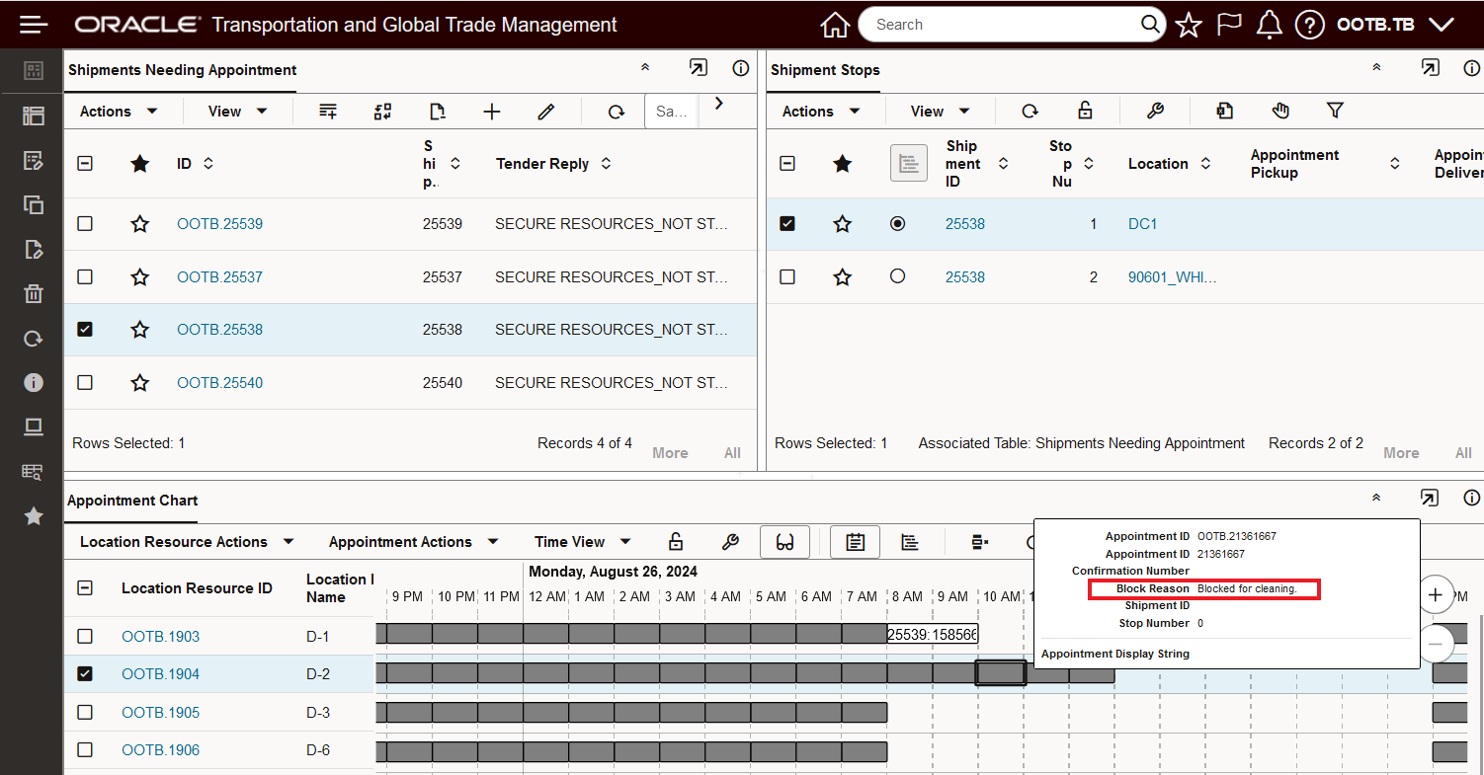Viewport: 1484px width, 775px height.
Task: Expand Shipments toolbar overflow arrow
Action: pyautogui.click(x=718, y=103)
